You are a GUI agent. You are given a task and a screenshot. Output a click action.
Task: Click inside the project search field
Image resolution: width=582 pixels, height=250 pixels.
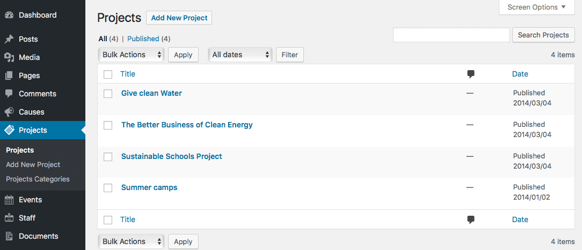click(x=452, y=35)
